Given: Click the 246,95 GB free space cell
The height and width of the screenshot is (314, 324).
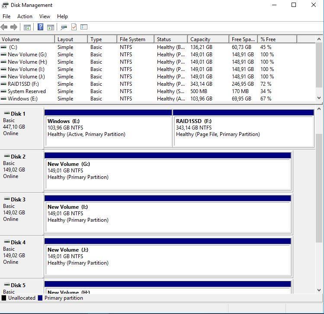Looking at the screenshot, I should point(243,84).
